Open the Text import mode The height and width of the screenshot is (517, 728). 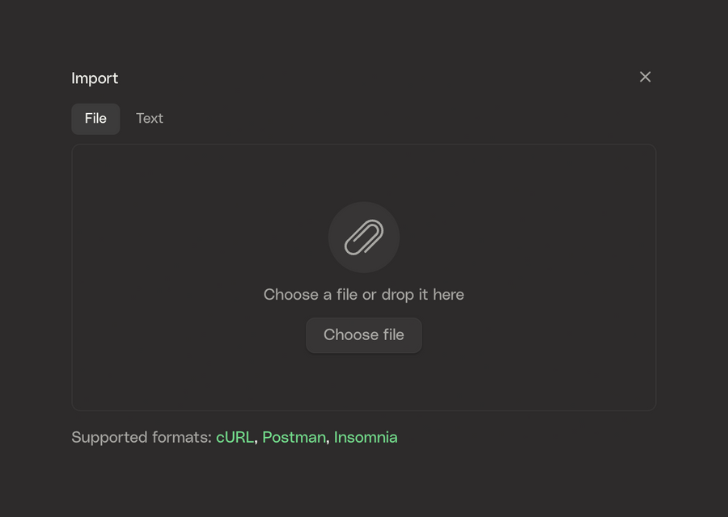pos(150,118)
